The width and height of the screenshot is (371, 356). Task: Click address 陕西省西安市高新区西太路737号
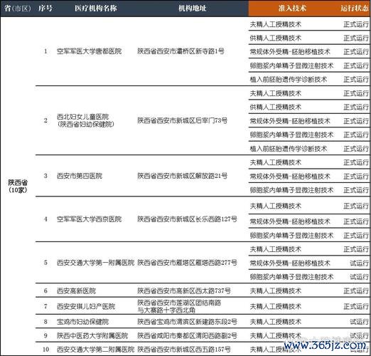pos(184,290)
